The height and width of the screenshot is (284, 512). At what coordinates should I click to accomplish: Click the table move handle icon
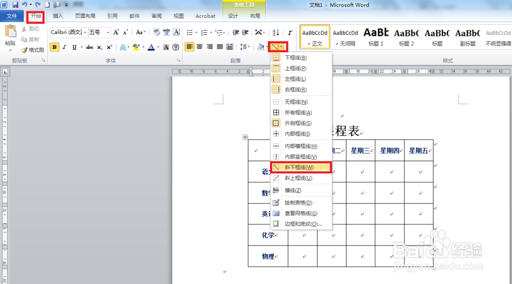[245, 137]
